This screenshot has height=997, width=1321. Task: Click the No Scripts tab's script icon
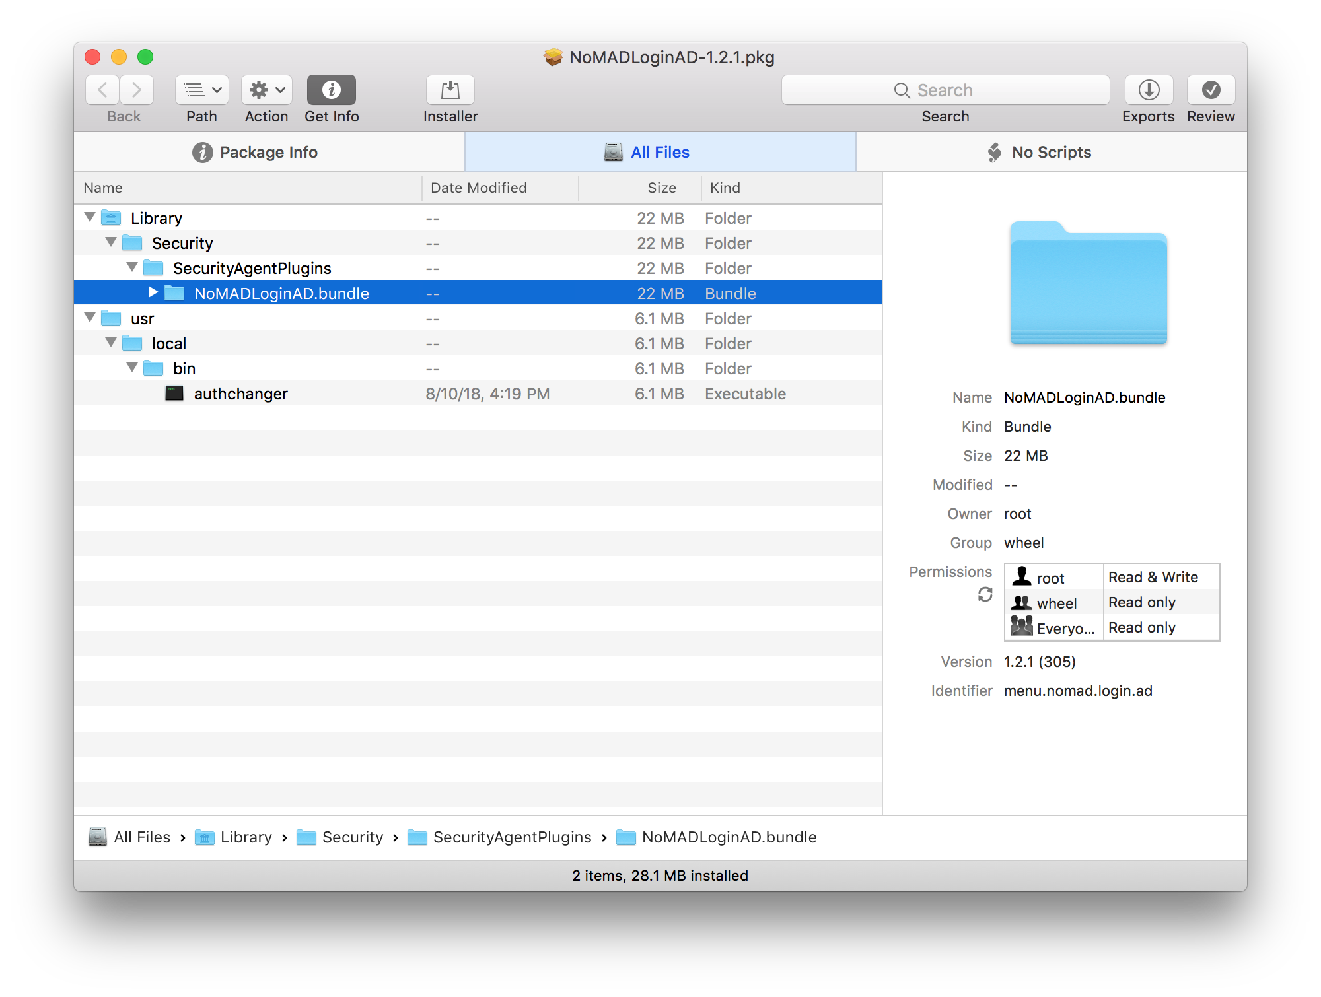click(x=995, y=152)
